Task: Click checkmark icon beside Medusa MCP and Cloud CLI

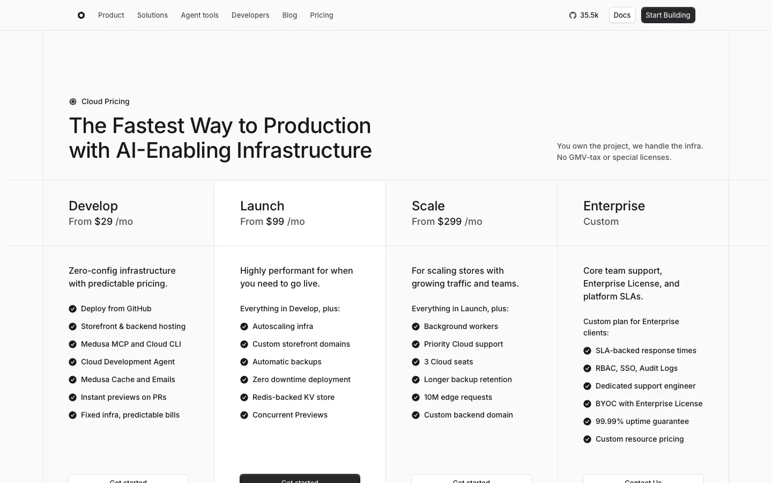Action: point(72,344)
